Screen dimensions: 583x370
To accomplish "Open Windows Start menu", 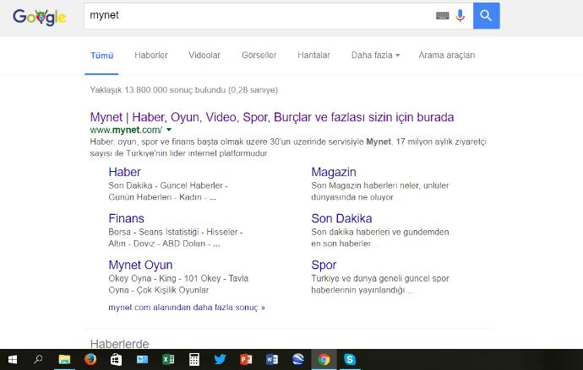I will pyautogui.click(x=13, y=359).
